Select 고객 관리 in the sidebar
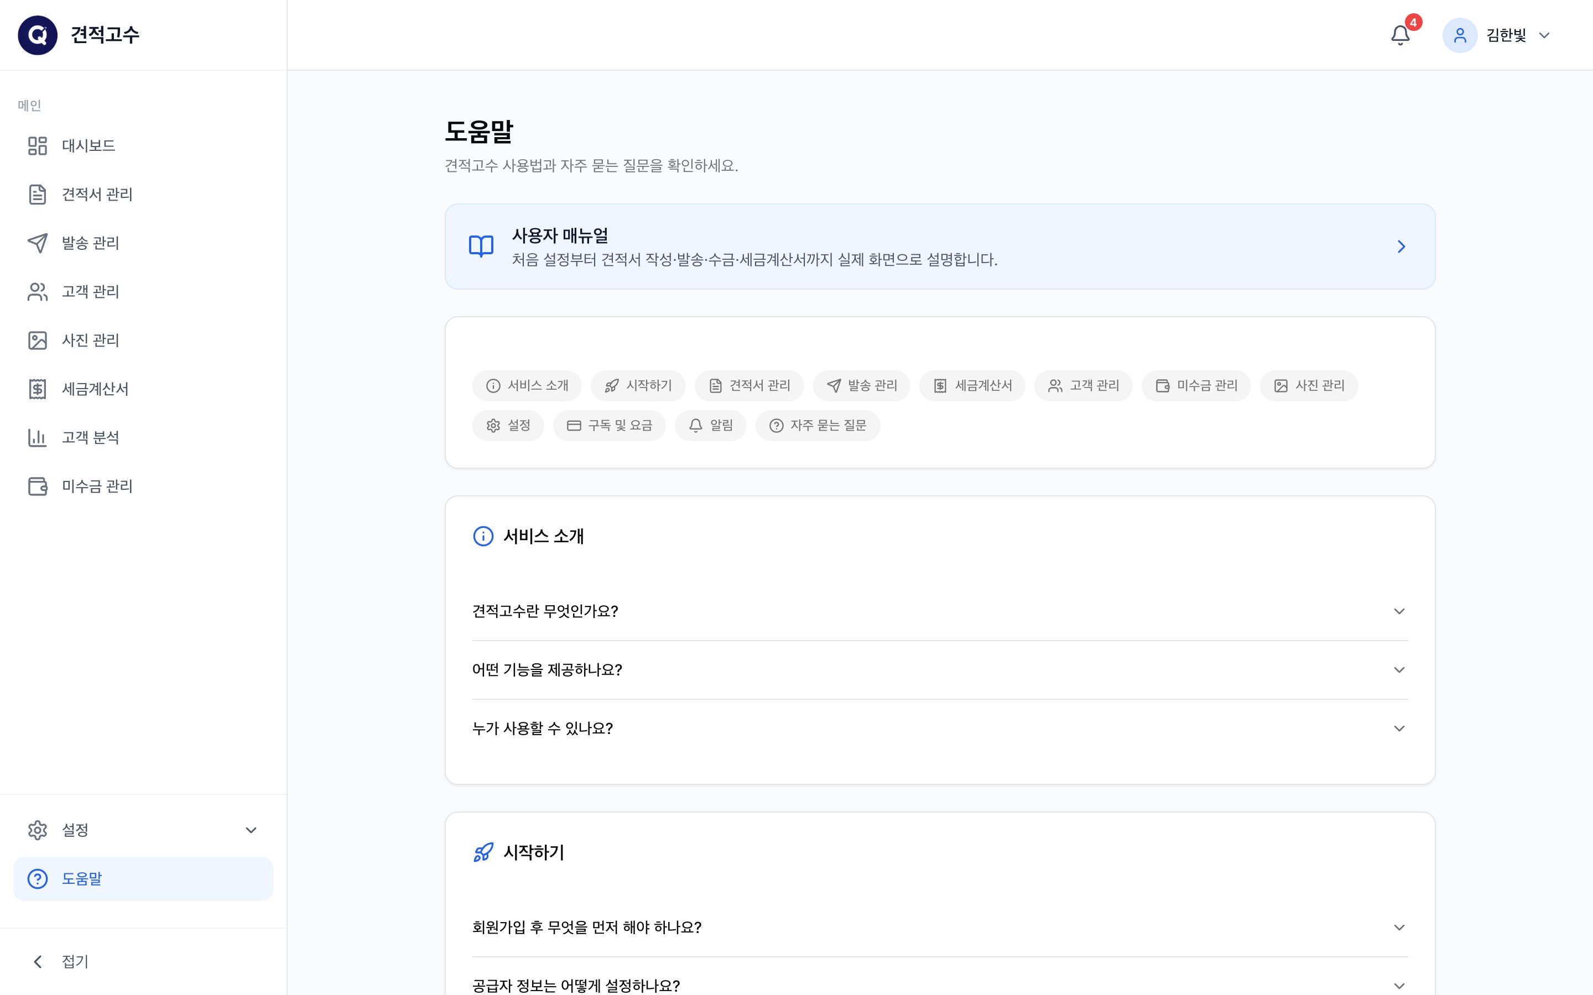This screenshot has width=1593, height=995. (x=143, y=291)
